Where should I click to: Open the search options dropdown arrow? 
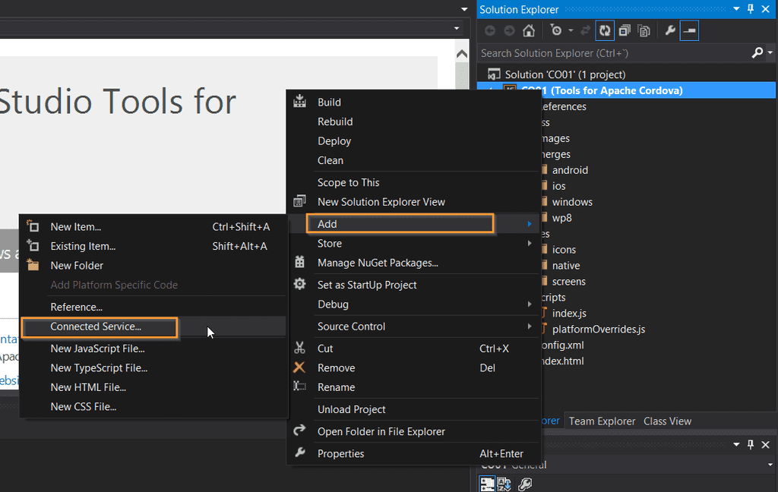click(x=770, y=52)
